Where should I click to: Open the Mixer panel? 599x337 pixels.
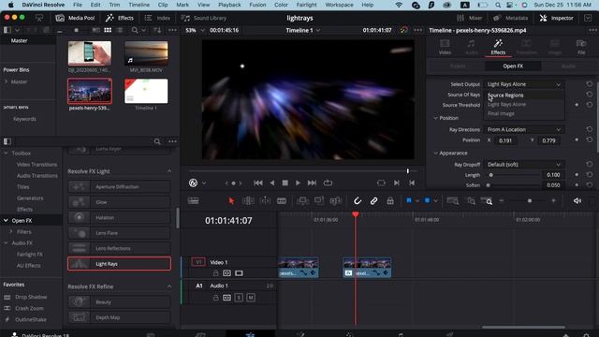click(x=470, y=18)
